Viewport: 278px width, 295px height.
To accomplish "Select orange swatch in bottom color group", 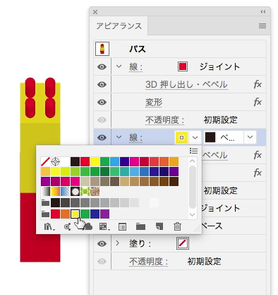I will 65,214.
